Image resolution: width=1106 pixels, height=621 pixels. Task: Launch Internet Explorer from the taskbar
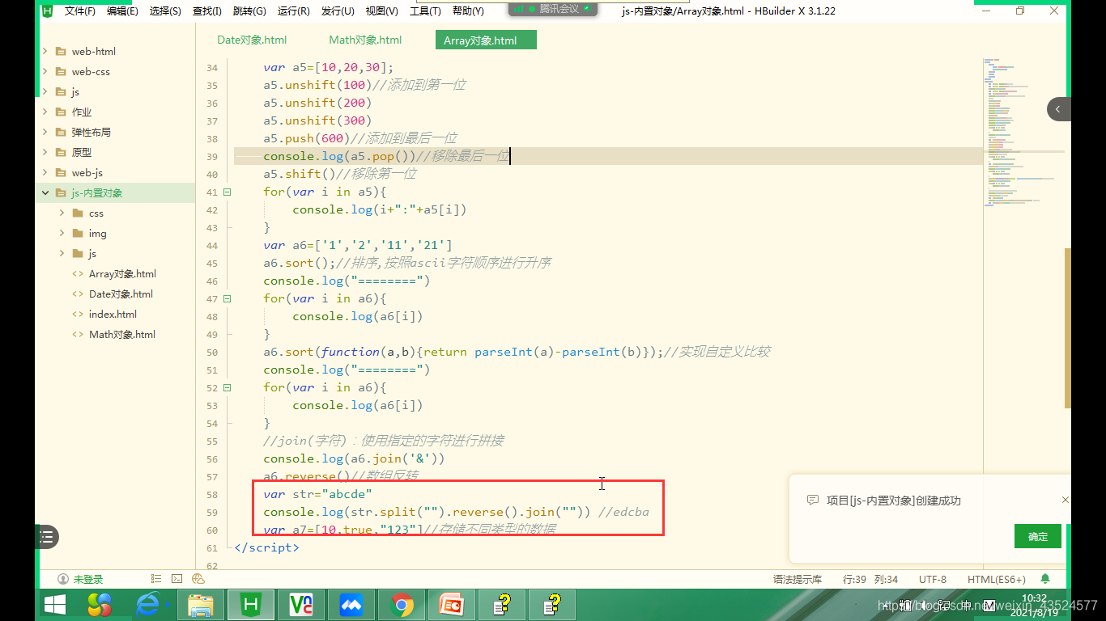pyautogui.click(x=149, y=605)
